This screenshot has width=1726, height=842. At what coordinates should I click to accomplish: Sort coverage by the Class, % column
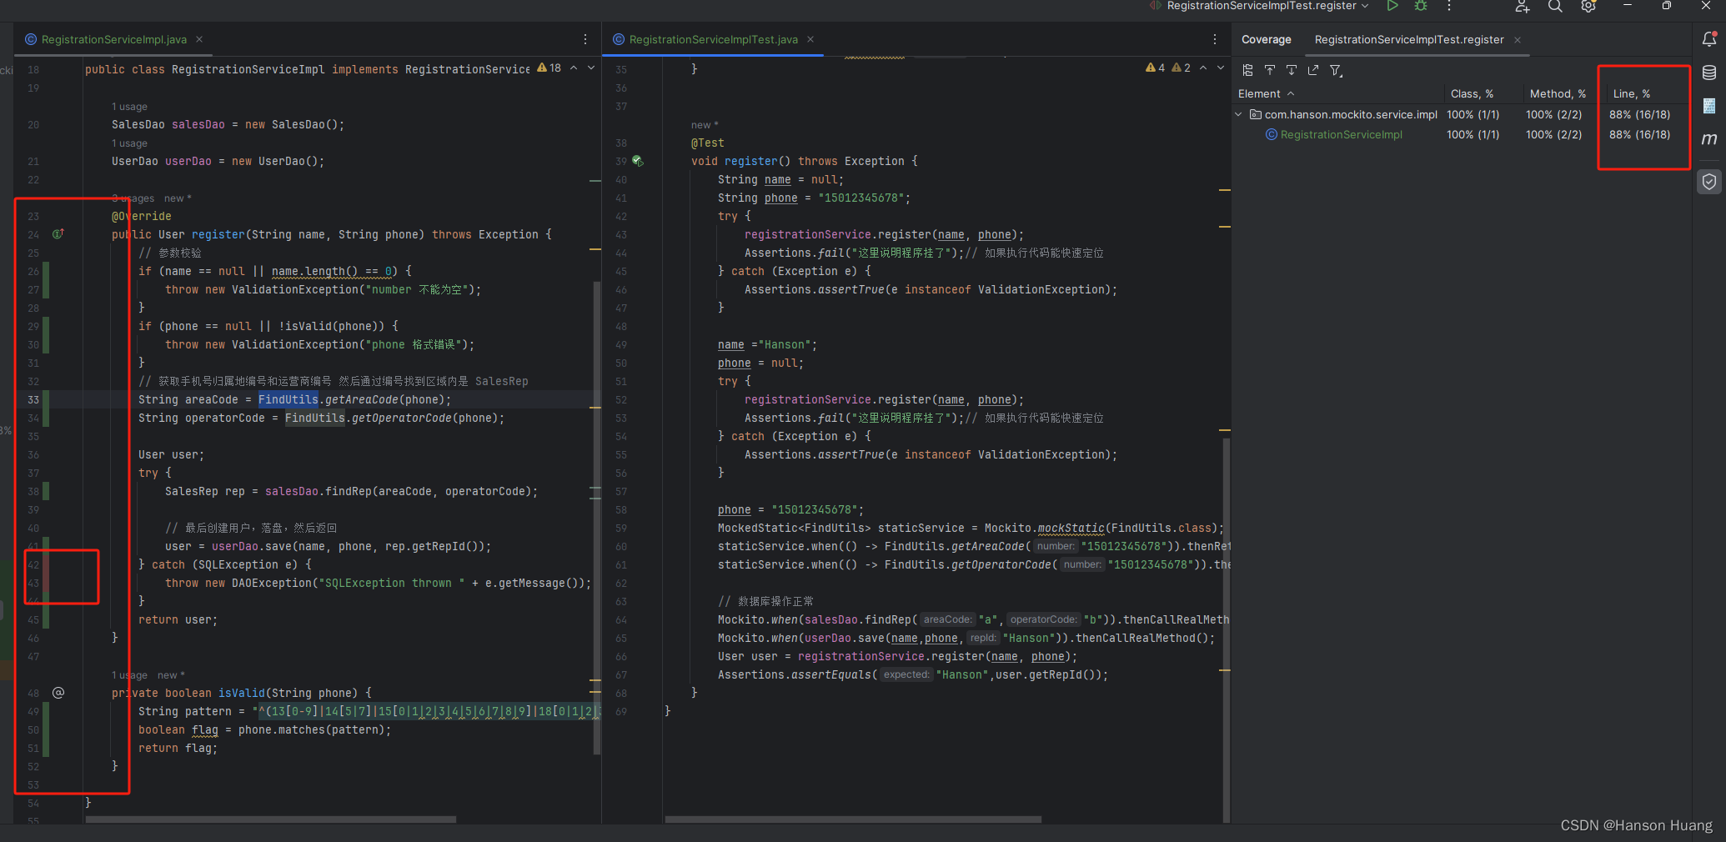[x=1472, y=94]
